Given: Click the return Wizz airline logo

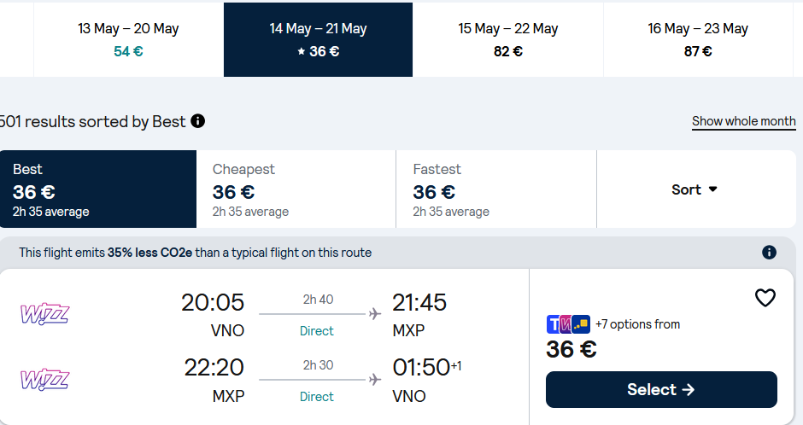Looking at the screenshot, I should tap(44, 379).
